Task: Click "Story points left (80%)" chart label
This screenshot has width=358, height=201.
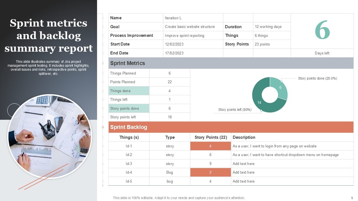Action: click(235, 110)
